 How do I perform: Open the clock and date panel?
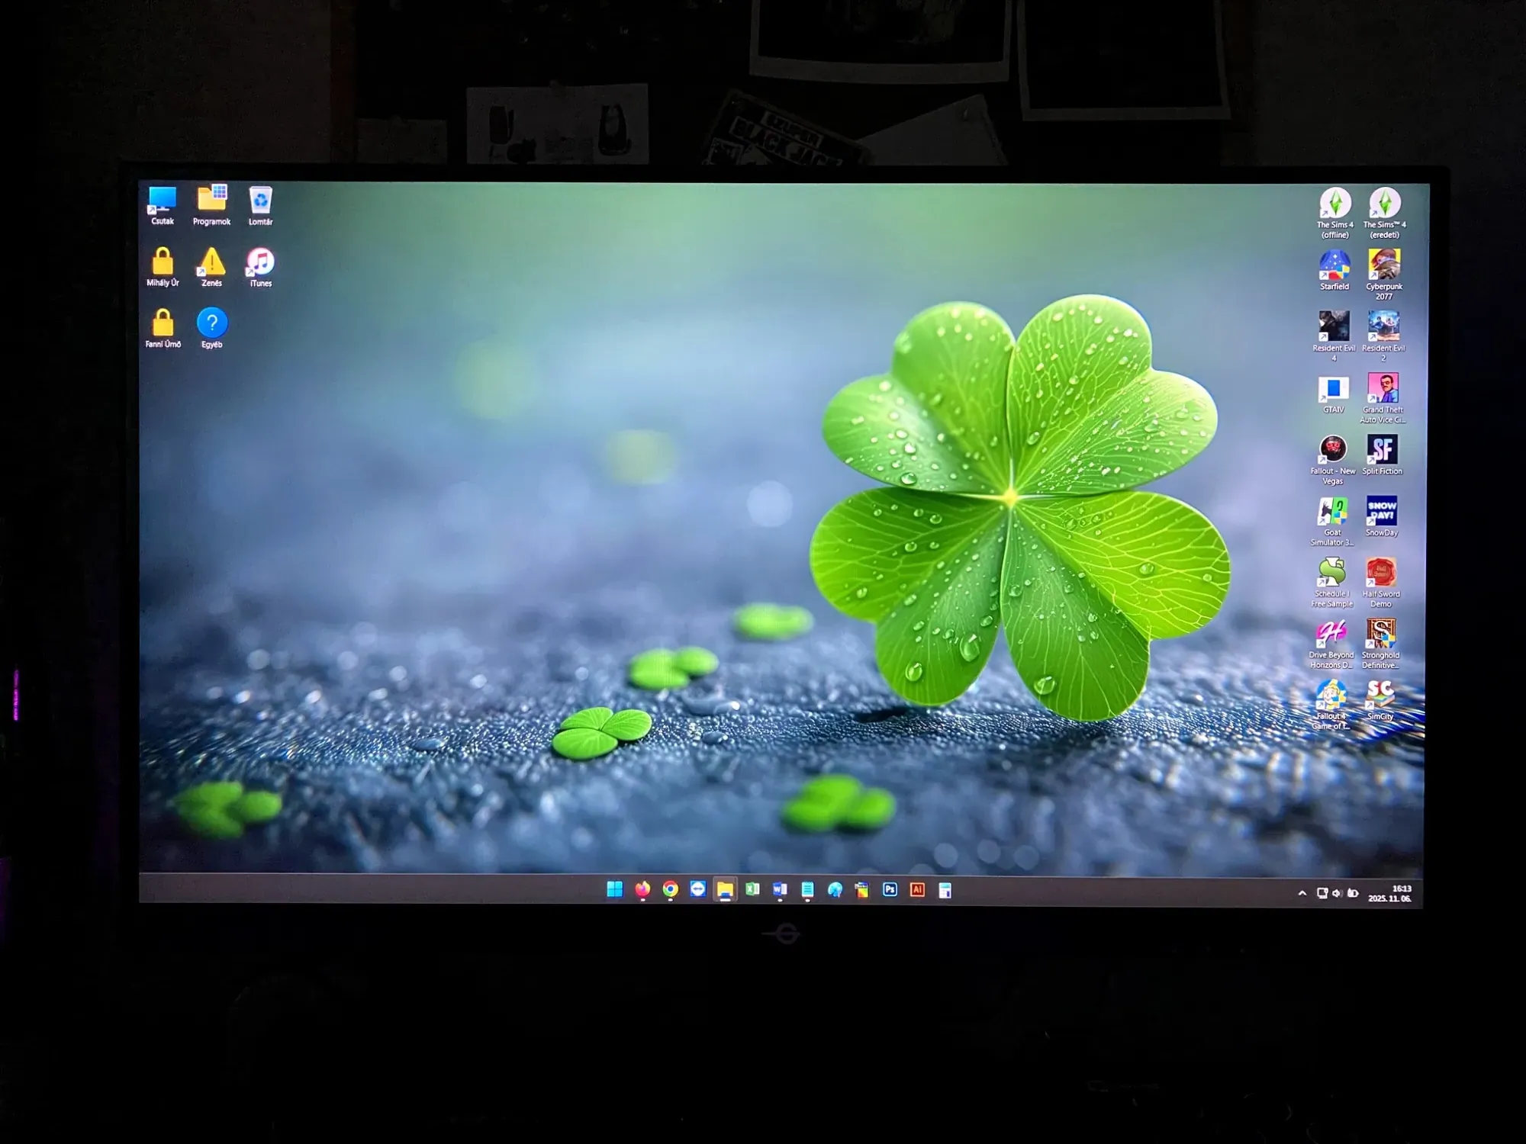click(1389, 894)
